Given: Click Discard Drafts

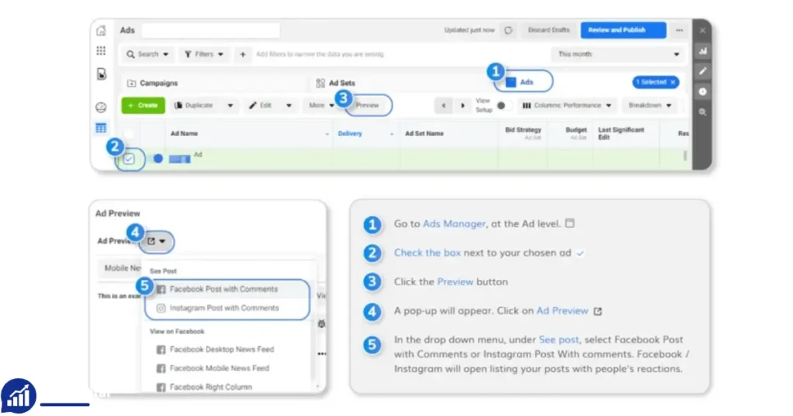Looking at the screenshot, I should click(x=549, y=30).
